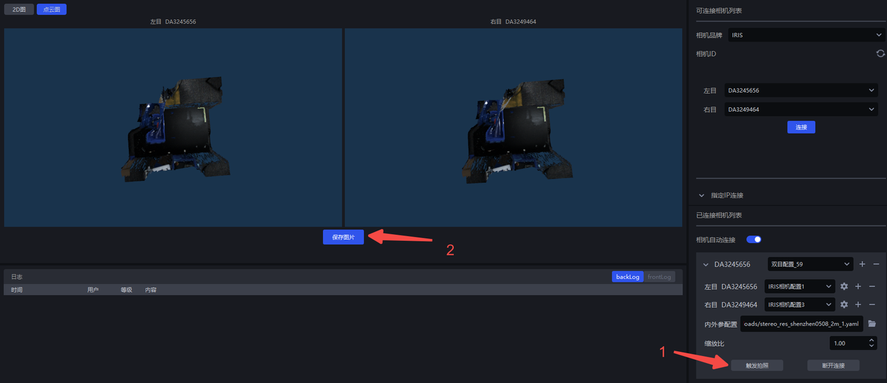Click the 内外参配置 yaml path field
This screenshot has height=383, width=887.
[802, 323]
